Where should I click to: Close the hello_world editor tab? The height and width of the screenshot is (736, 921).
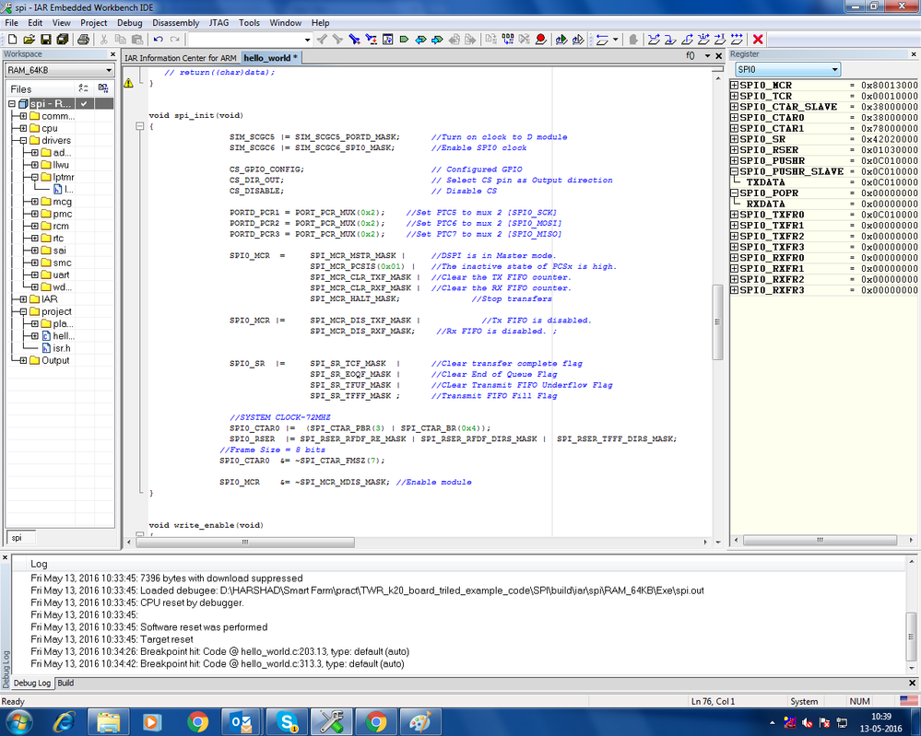tap(718, 56)
